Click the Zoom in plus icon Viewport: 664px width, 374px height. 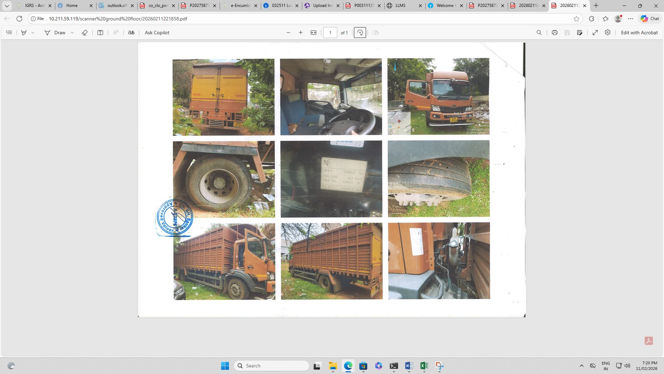click(x=301, y=33)
